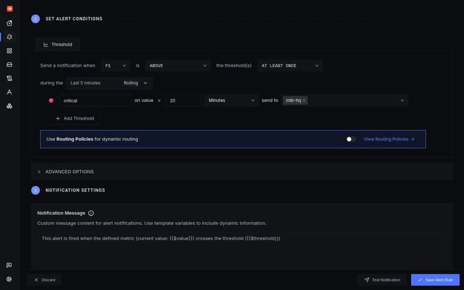Open the Minutes unit dropdown
The height and width of the screenshot is (290, 464).
(231, 100)
